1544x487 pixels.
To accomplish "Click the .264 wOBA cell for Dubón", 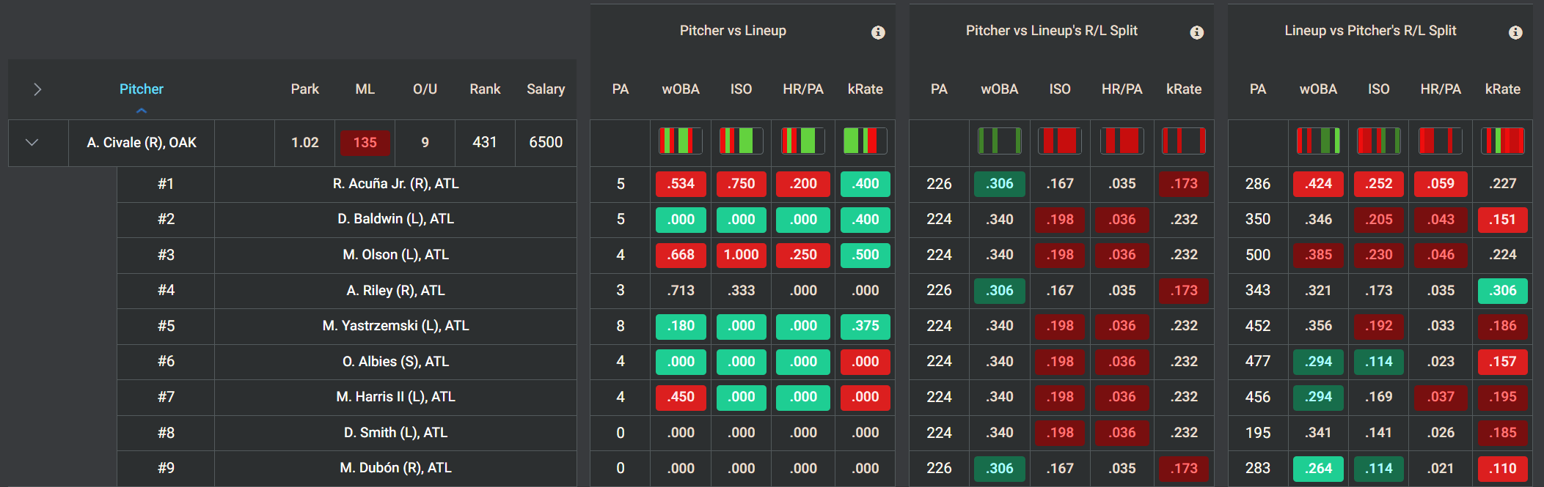I will tap(1318, 468).
